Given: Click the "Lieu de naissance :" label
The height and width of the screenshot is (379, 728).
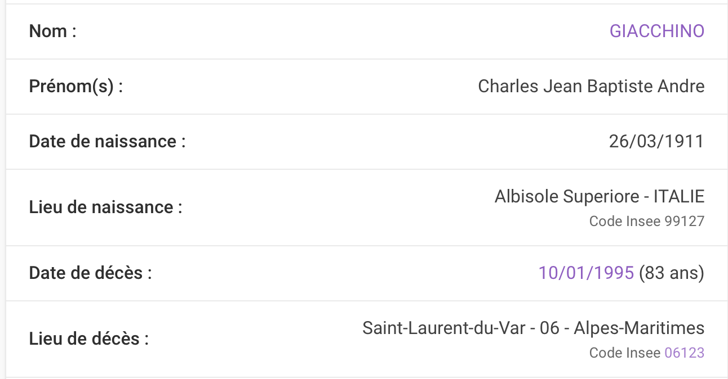Looking at the screenshot, I should (x=105, y=207).
